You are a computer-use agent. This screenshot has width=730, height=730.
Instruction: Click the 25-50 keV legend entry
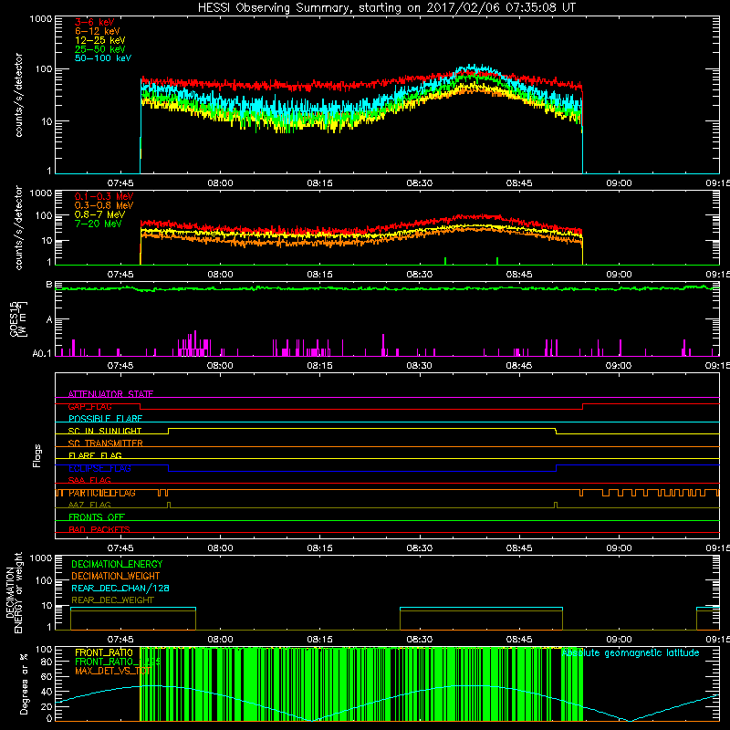[100, 49]
